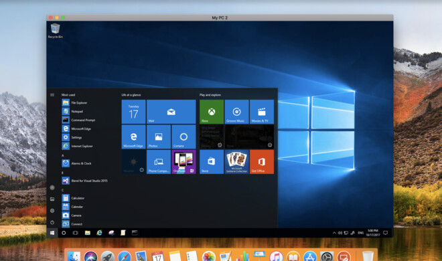Open the Command Prompt window icon on taskbar

[135, 233]
